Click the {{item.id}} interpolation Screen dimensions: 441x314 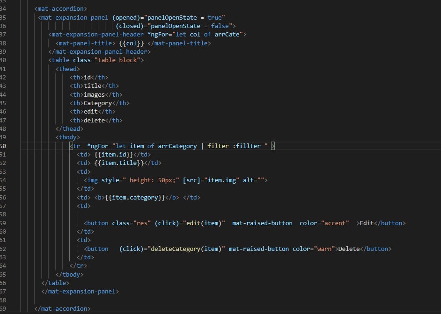coord(114,154)
